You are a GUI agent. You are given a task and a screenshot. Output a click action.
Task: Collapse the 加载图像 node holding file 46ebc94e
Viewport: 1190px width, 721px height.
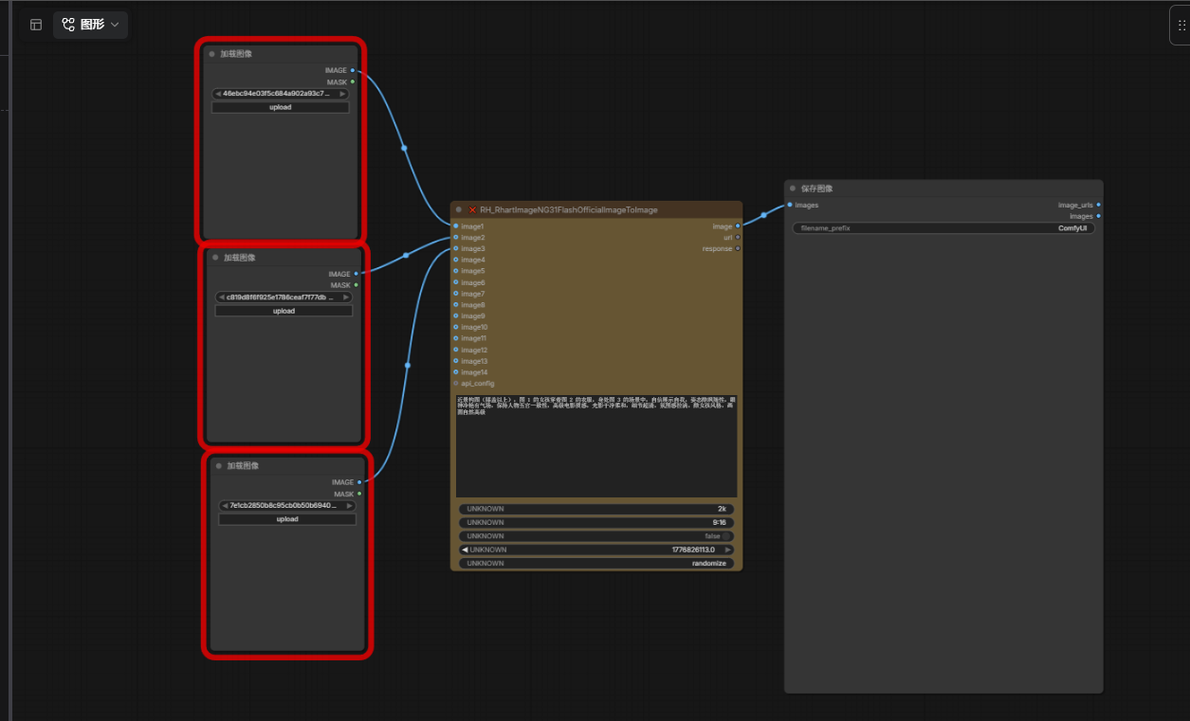point(212,54)
